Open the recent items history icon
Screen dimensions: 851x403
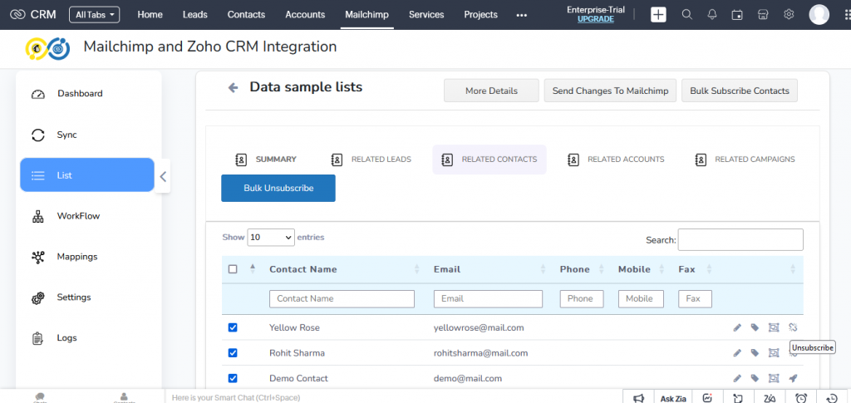point(831,398)
